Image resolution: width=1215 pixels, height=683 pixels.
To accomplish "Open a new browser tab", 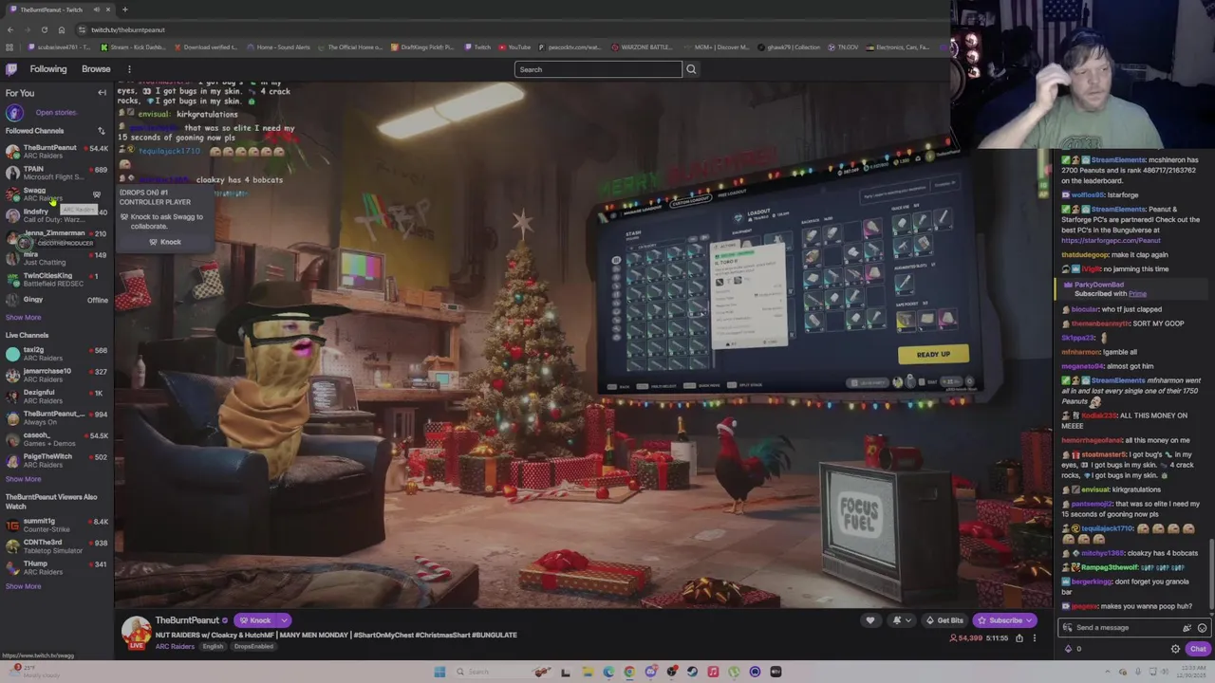I will tap(124, 9).
